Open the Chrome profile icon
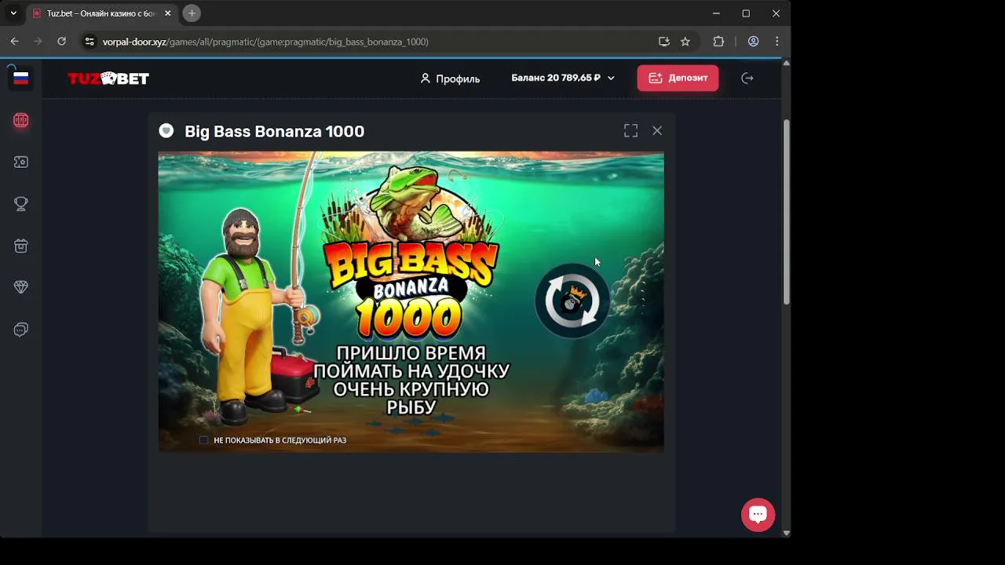This screenshot has width=1005, height=565. (753, 42)
